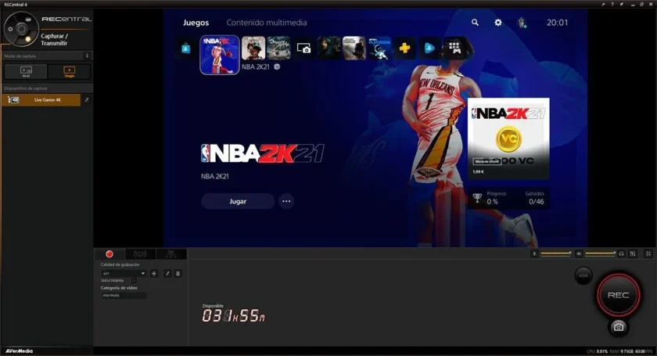The height and width of the screenshot is (356, 657).
Task: Select Capture/Stream glowing dot in wheel
Action: click(x=27, y=39)
